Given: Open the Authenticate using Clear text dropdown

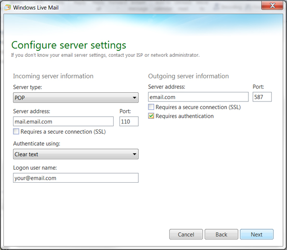Looking at the screenshot, I should point(76,154).
